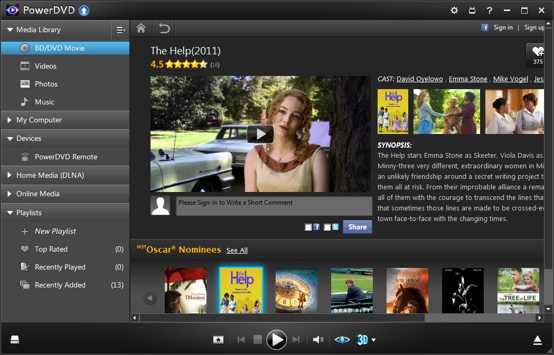Click the horizontal scrollbar right arrow

click(540, 318)
